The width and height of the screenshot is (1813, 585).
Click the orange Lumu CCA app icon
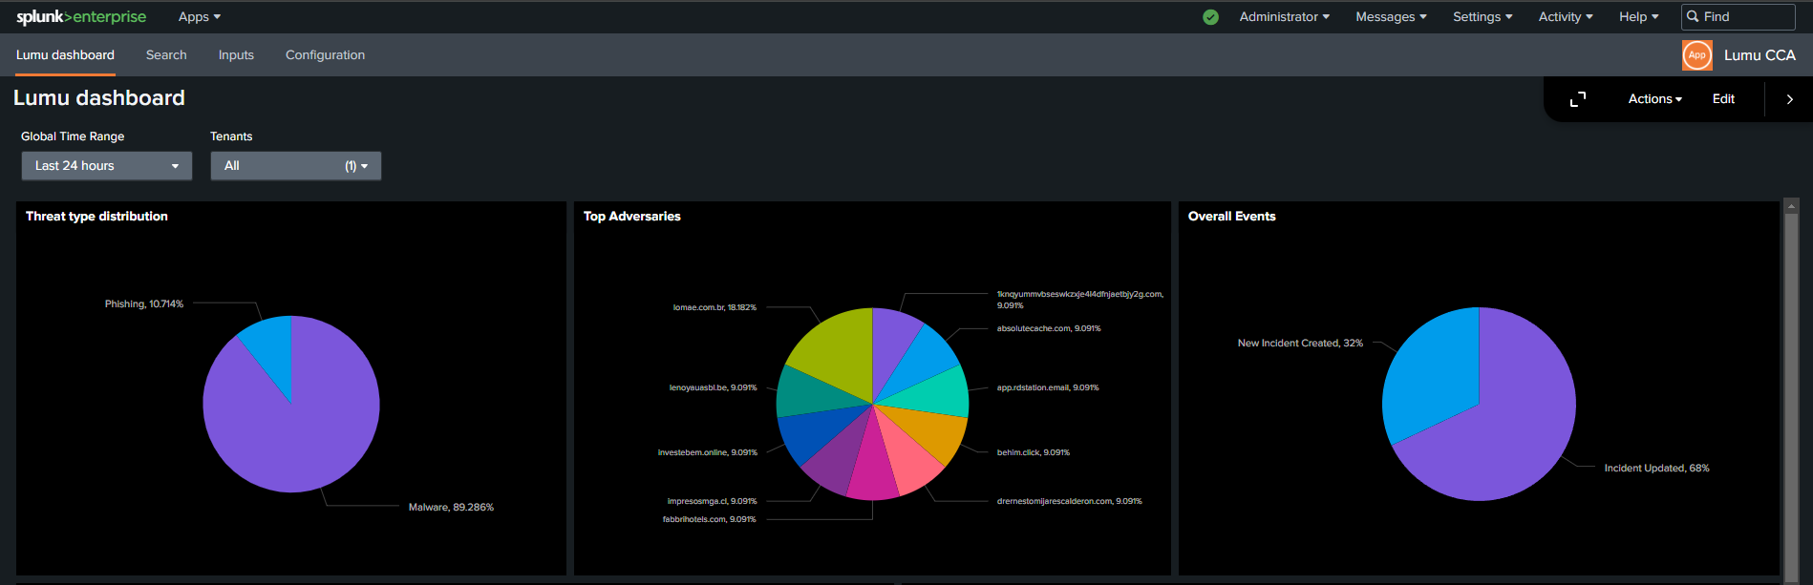coord(1696,55)
